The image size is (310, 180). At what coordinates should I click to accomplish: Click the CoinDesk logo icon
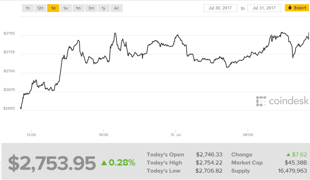tap(261, 101)
